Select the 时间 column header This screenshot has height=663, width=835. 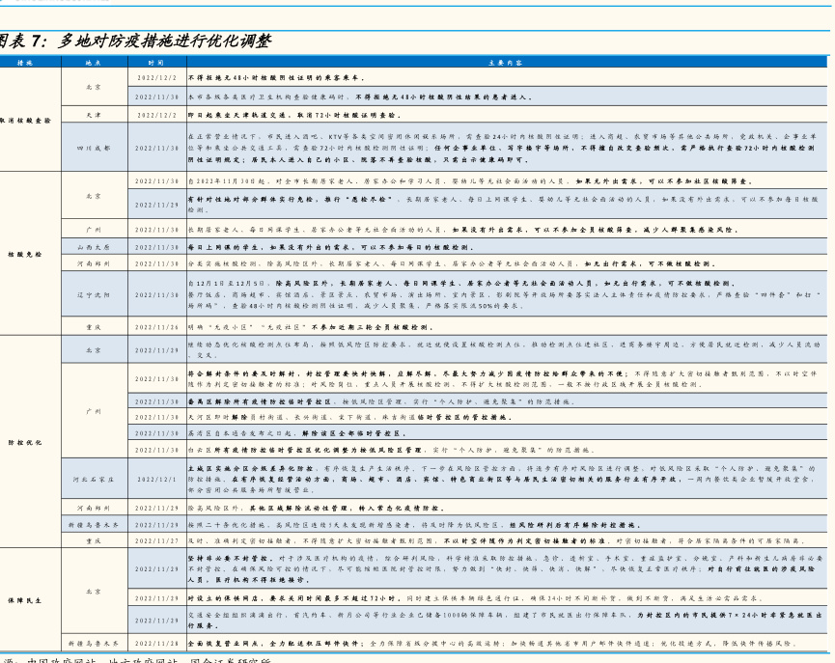pyautogui.click(x=156, y=61)
